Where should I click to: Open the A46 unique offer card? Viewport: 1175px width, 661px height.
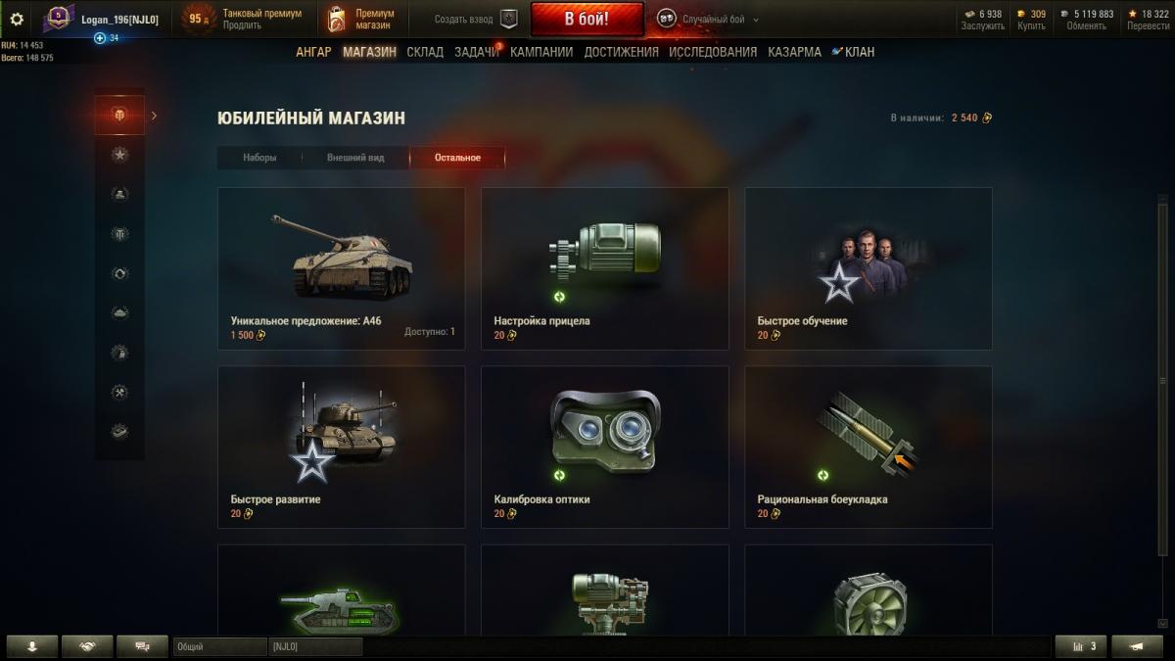click(x=341, y=268)
